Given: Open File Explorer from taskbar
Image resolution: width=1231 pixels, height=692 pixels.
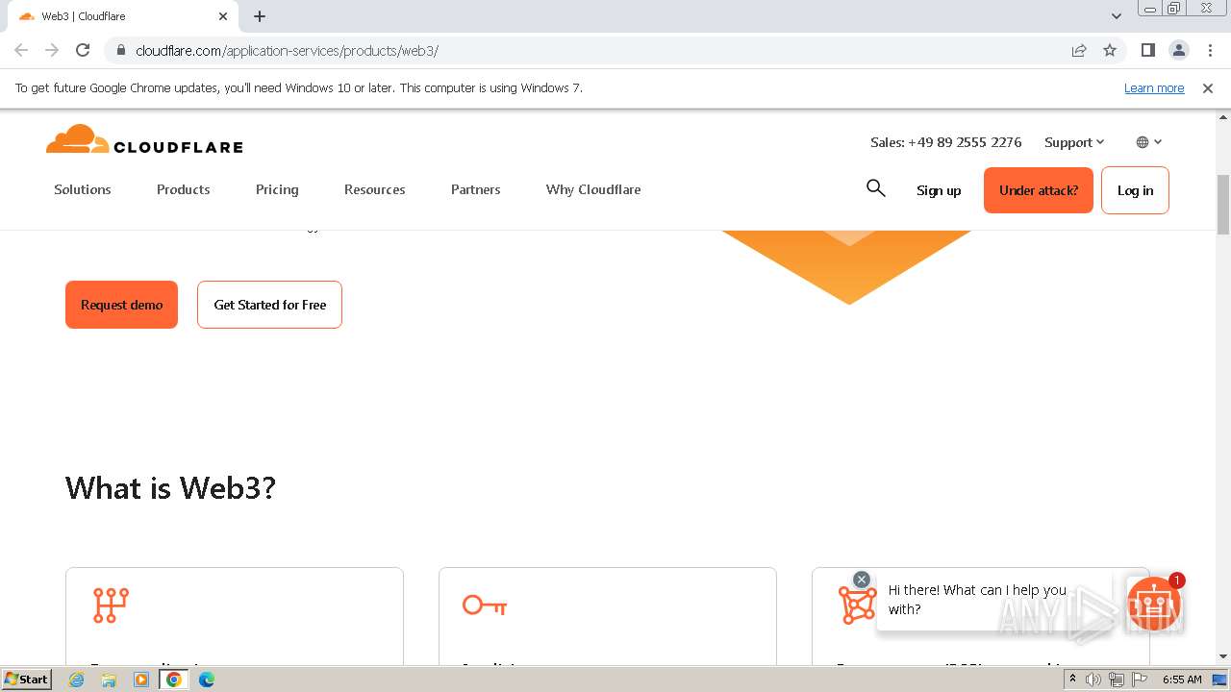Looking at the screenshot, I should point(109,680).
